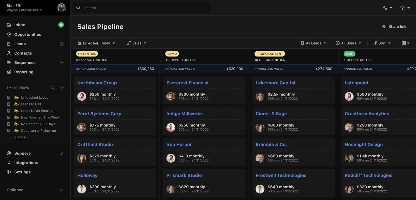The width and height of the screenshot is (416, 200).
Task: Open Reporting in the sidebar
Action: 24,72
